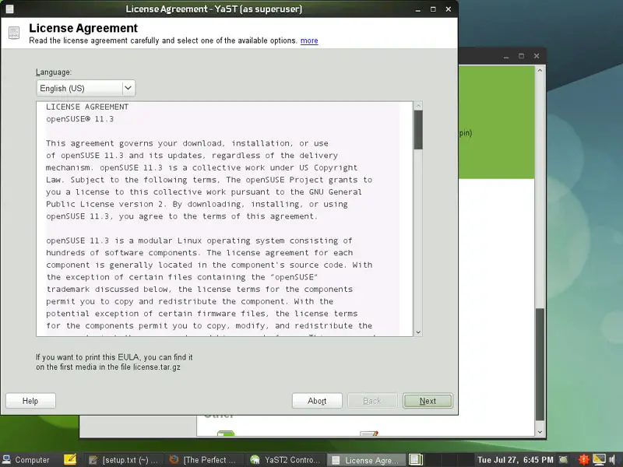Open the volume control tray icon
This screenshot has height=467, width=623.
[x=612, y=459]
